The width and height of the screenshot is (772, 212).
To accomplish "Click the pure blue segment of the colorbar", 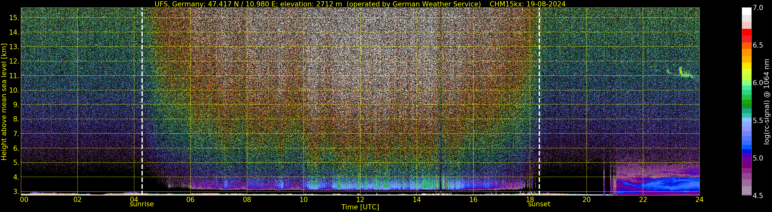I will (747, 151).
